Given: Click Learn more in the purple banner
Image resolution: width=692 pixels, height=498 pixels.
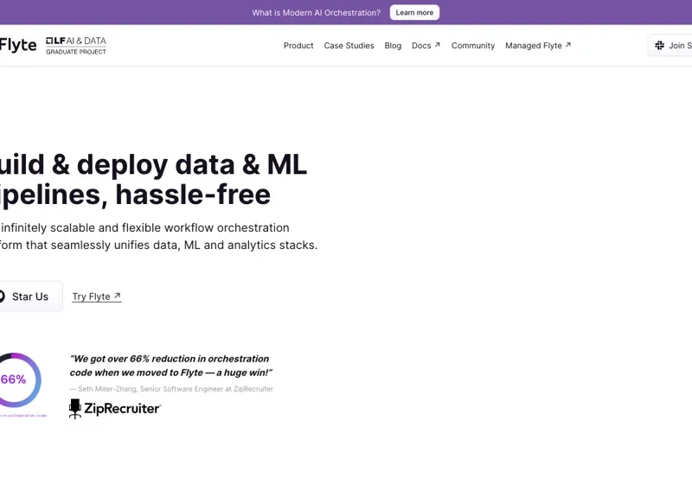Looking at the screenshot, I should click(x=414, y=12).
